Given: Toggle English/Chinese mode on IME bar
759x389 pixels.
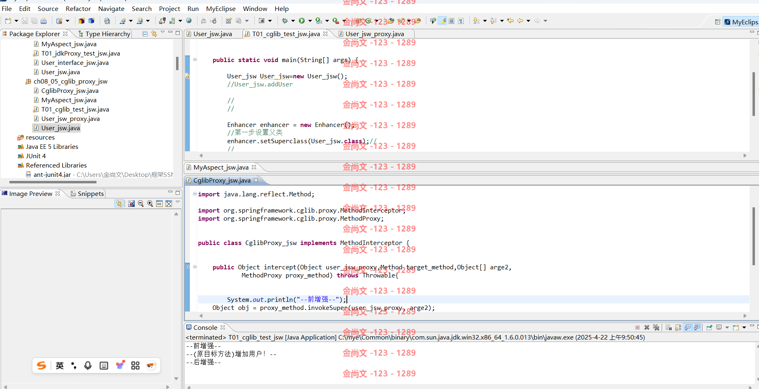Looking at the screenshot, I should 60,365.
